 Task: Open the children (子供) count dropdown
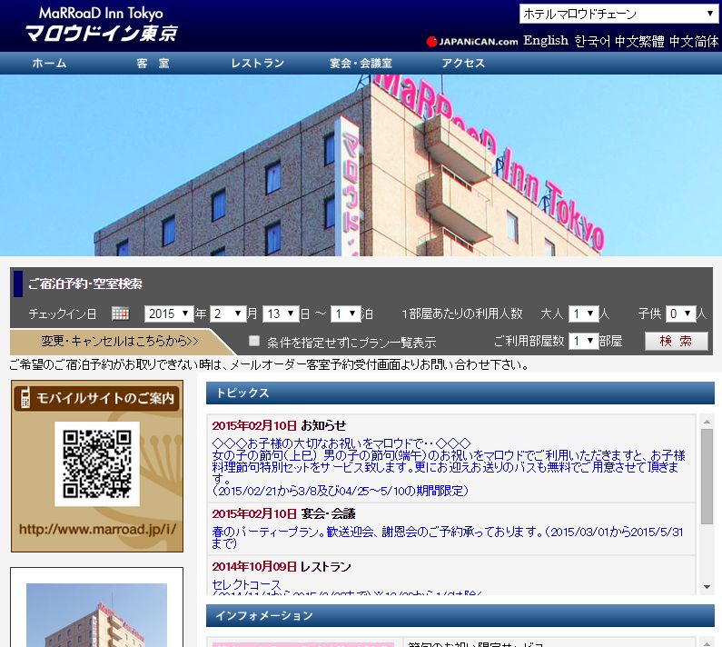pos(680,314)
